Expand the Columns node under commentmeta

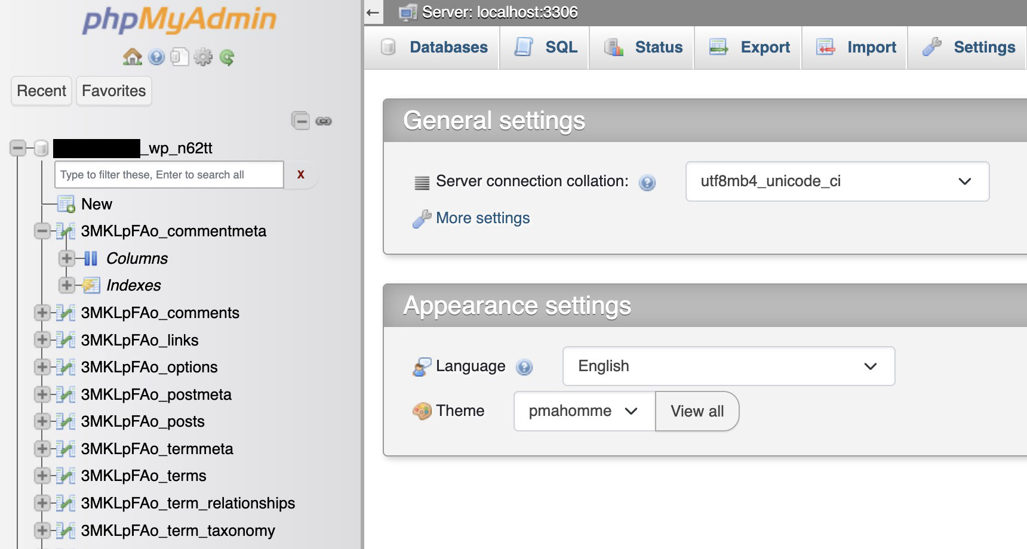pos(66,258)
